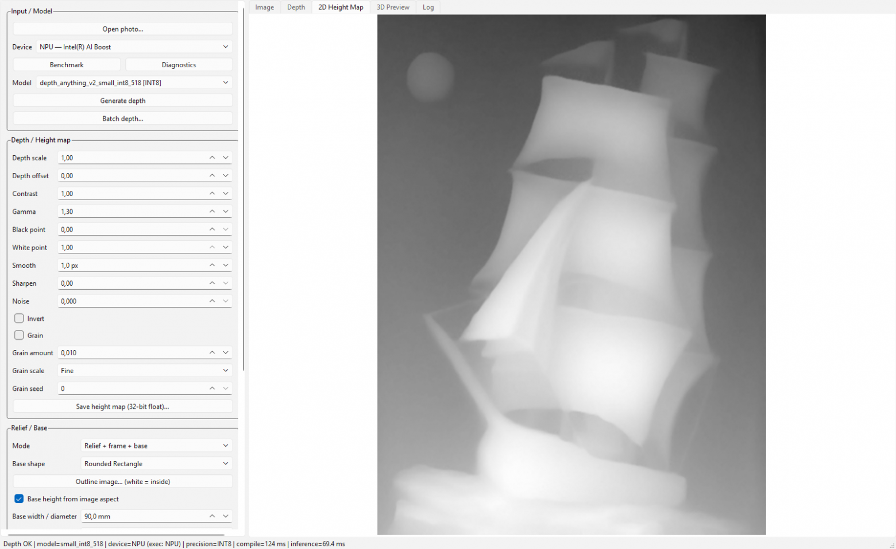Switch to the Depth tab
Image resolution: width=896 pixels, height=549 pixels.
296,7
